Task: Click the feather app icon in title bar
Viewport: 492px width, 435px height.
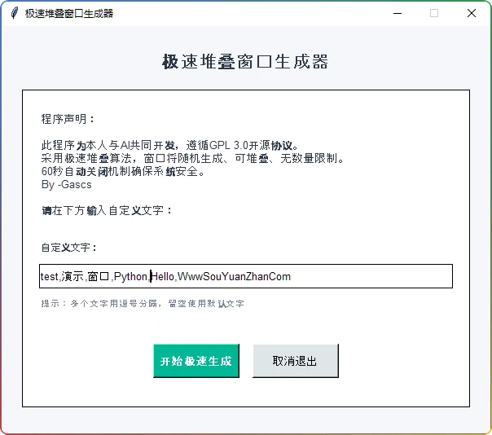Action: [x=14, y=13]
